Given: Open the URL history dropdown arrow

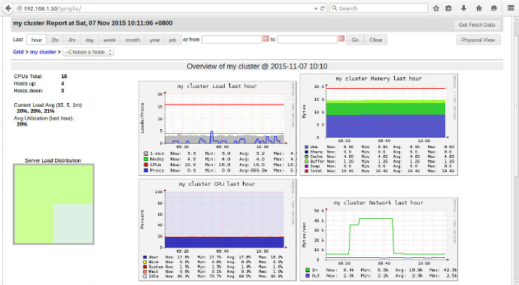Looking at the screenshot, I should pyautogui.click(x=316, y=8).
